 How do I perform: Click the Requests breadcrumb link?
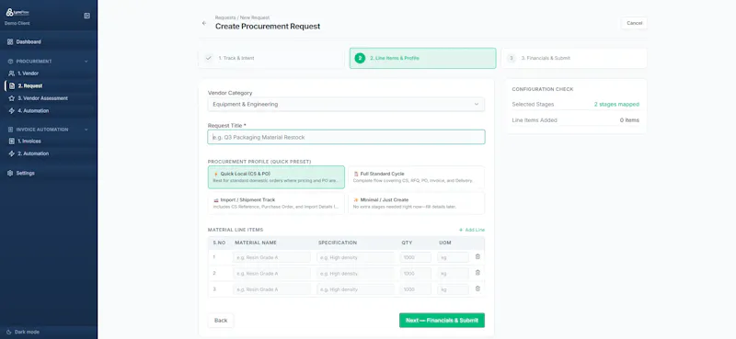(x=225, y=17)
